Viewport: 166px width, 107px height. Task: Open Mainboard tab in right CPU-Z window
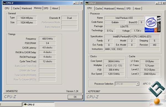click(x=109, y=9)
